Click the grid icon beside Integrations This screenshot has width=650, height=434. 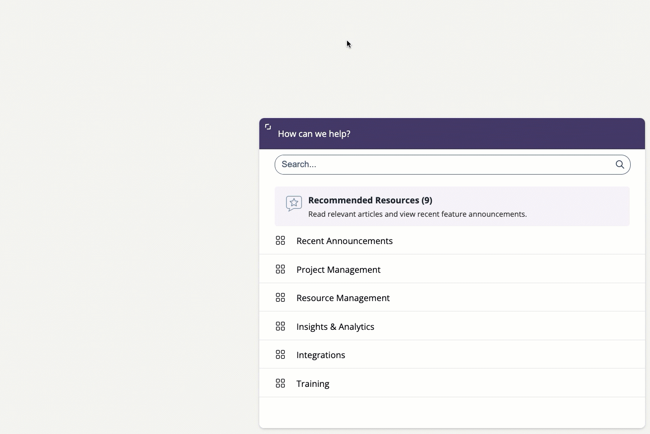[x=280, y=355]
